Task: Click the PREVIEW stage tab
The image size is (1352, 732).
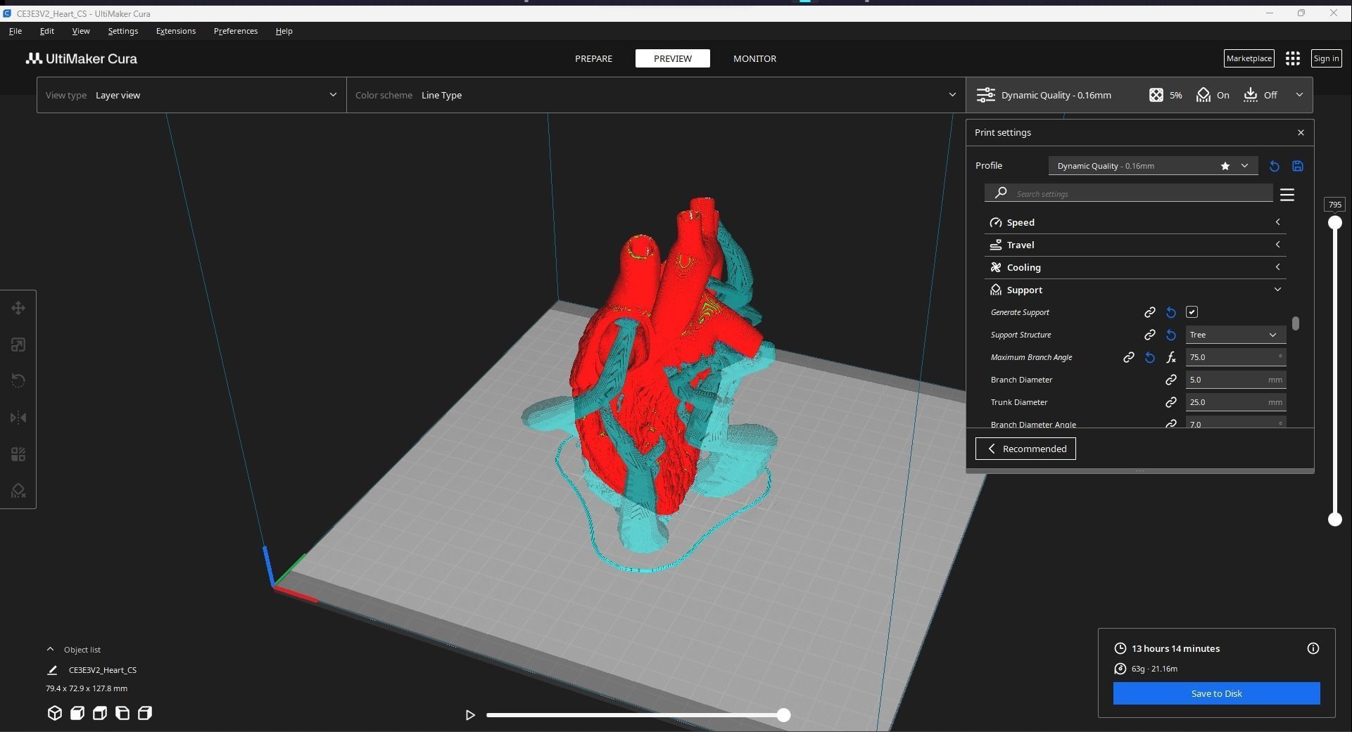Action: coord(673,58)
